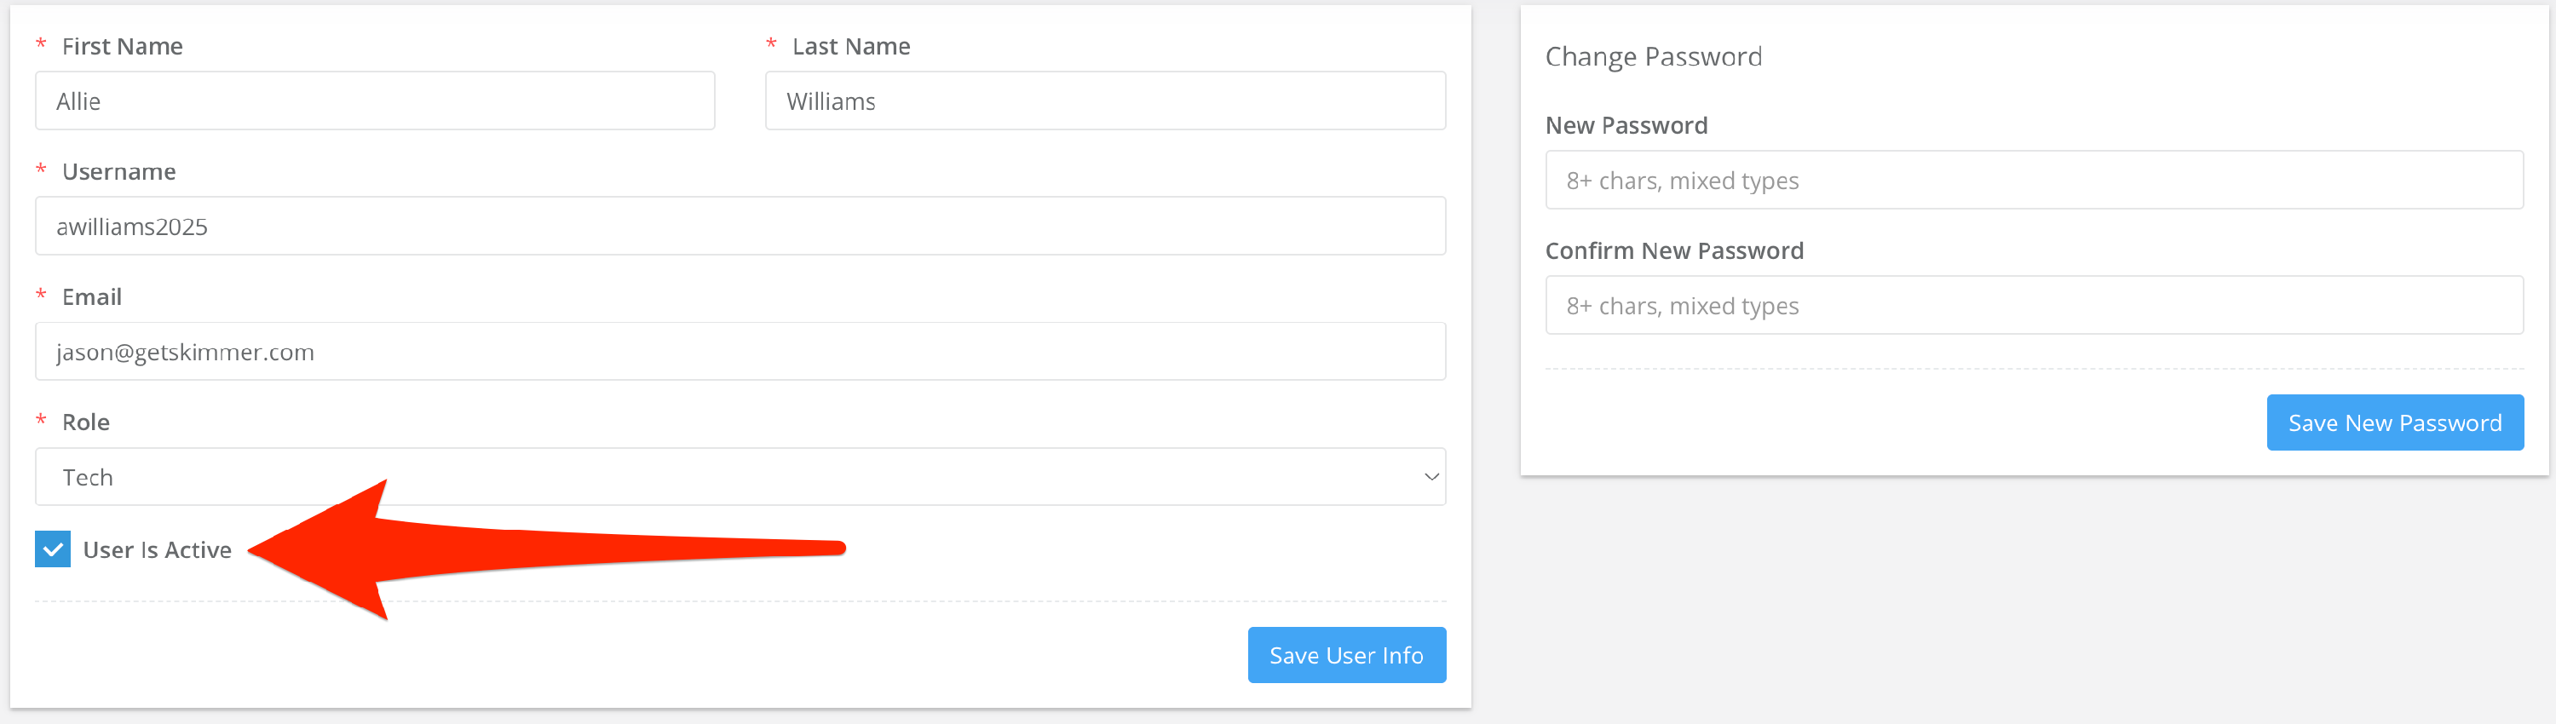Select the Email input field
2556x724 pixels.
(x=740, y=351)
